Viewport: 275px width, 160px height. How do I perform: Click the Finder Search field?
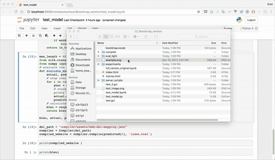point(203,36)
